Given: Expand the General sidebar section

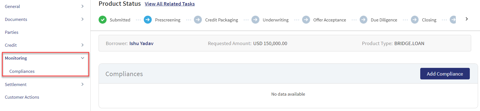Looking at the screenshot, I should click(82, 6).
